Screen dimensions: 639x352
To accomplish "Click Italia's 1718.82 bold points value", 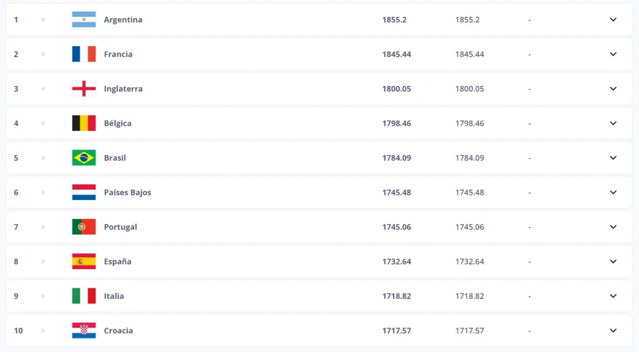I will pyautogui.click(x=396, y=297).
